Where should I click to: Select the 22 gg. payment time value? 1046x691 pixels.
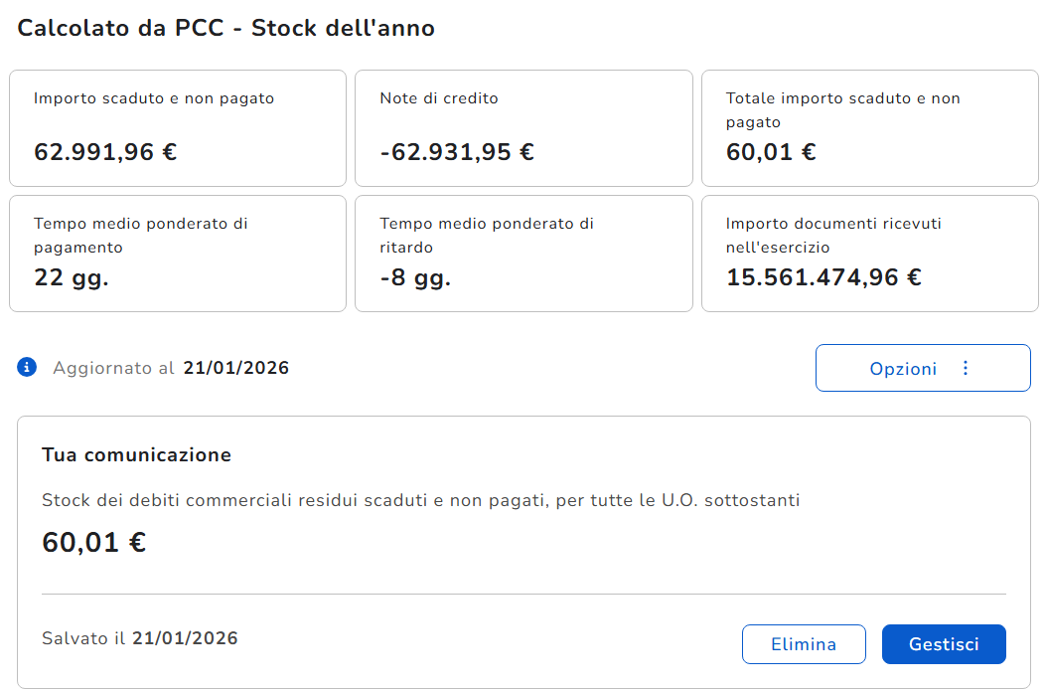pos(72,277)
